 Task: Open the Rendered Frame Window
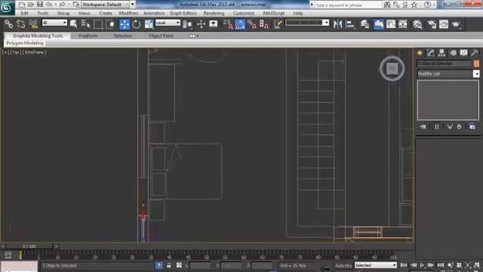pyautogui.click(x=444, y=24)
